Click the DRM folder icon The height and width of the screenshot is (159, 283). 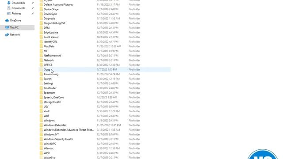[41, 28]
